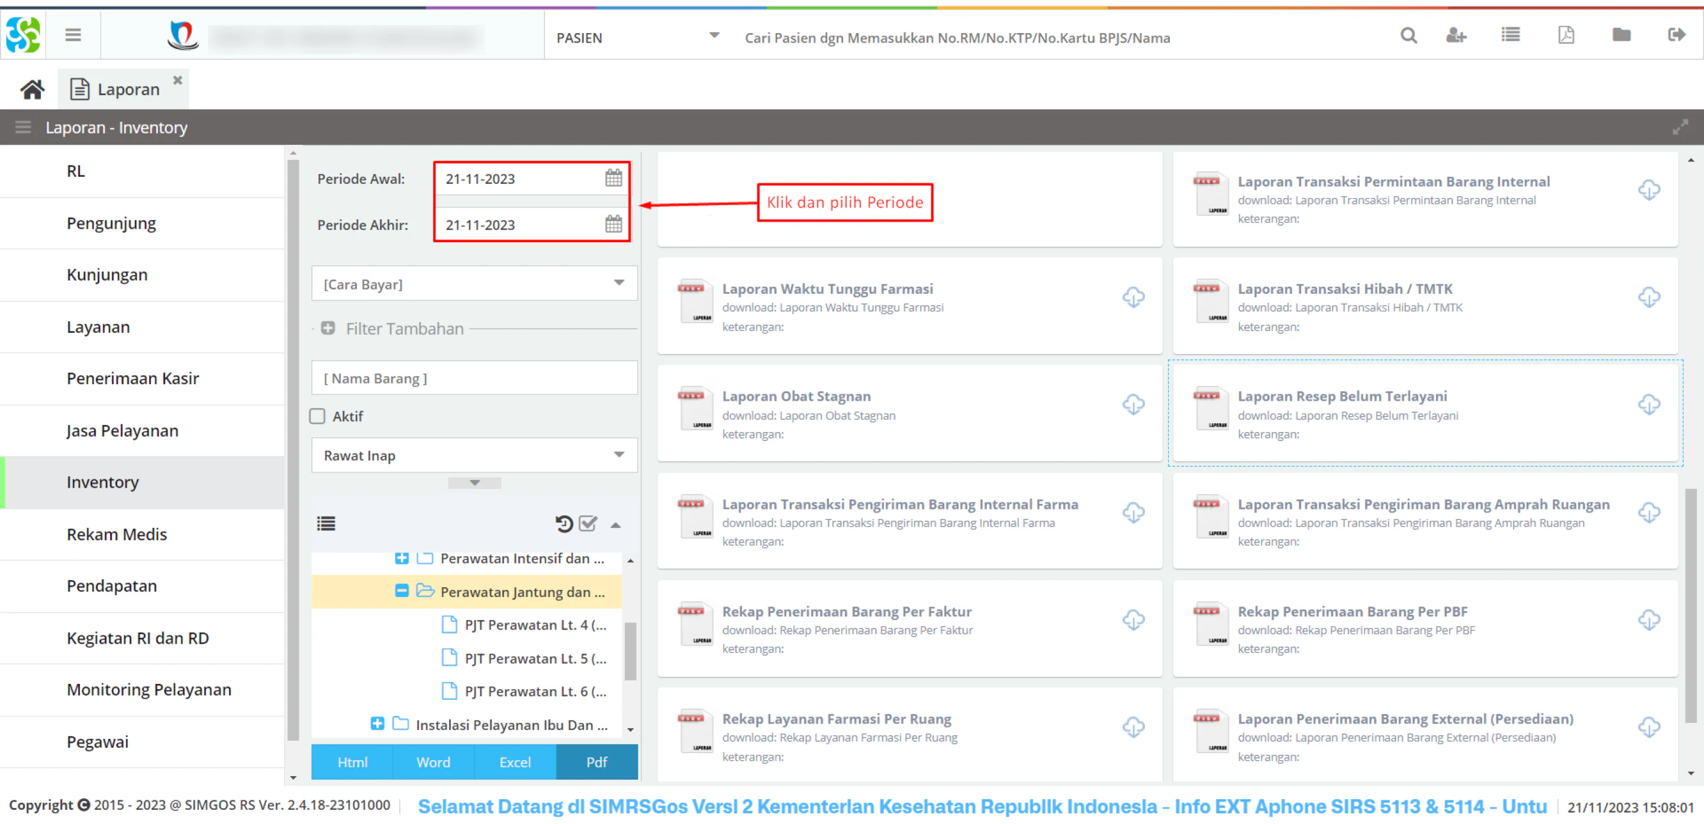Open the Monitoring Pelayanan menu
The image size is (1704, 824).
pyautogui.click(x=142, y=690)
